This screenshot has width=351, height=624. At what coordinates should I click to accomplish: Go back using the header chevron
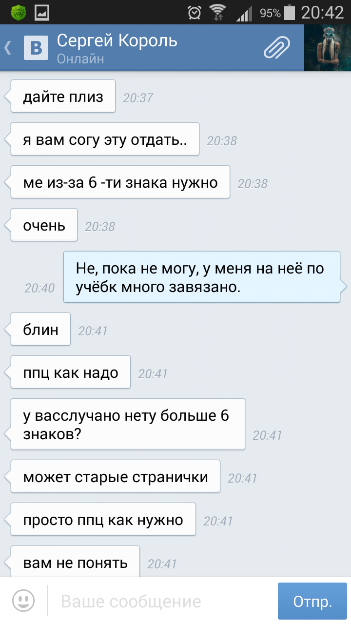coord(8,48)
